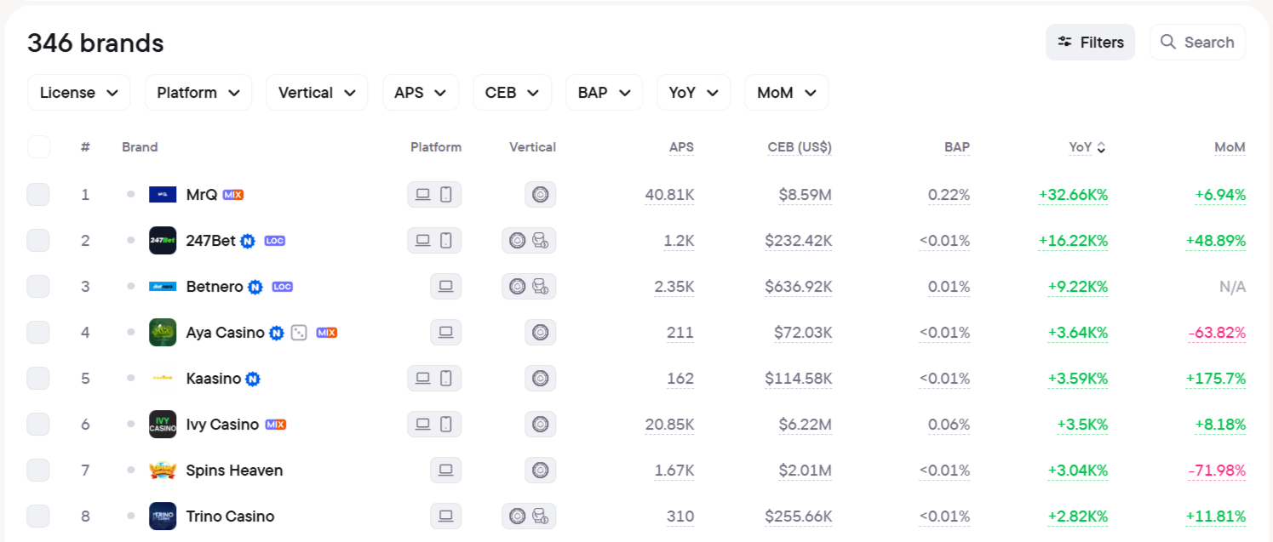Expand the Vertical filter dropdown
Image resolution: width=1273 pixels, height=542 pixels.
pyautogui.click(x=316, y=93)
